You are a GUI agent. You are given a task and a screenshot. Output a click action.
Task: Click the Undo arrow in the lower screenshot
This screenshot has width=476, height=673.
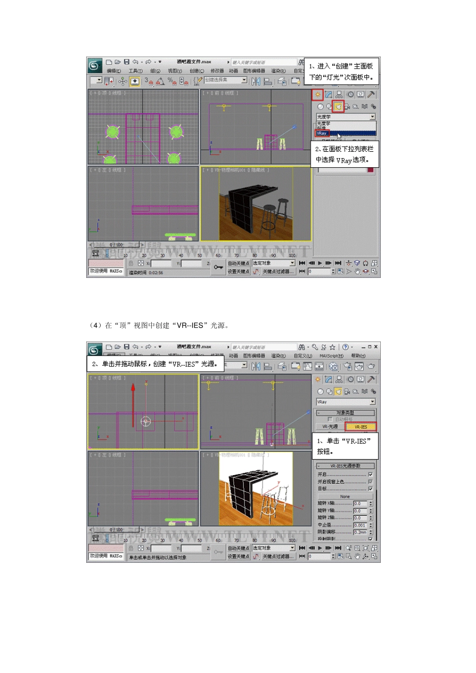135,347
